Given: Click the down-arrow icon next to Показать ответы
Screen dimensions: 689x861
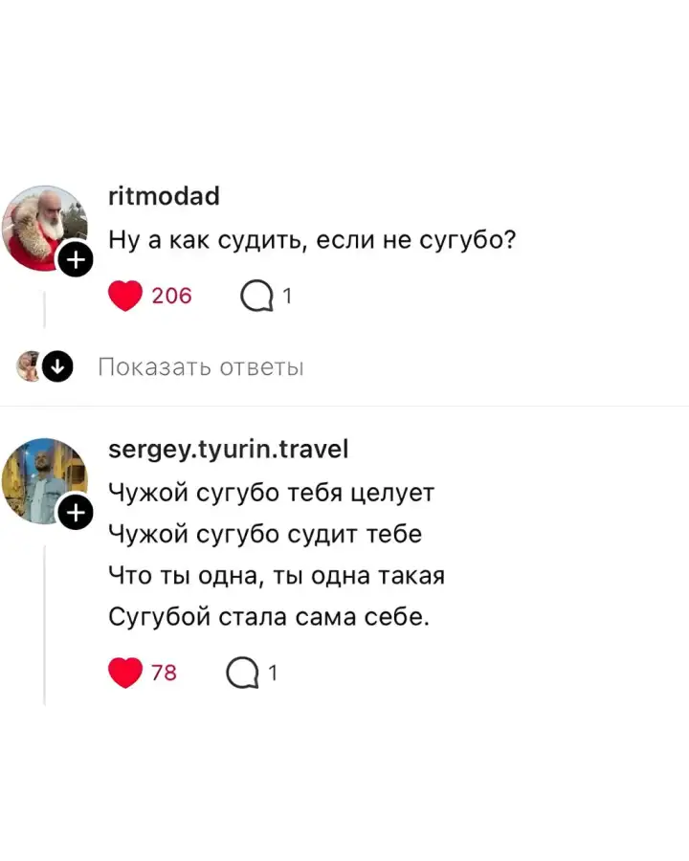Looking at the screenshot, I should (x=56, y=366).
